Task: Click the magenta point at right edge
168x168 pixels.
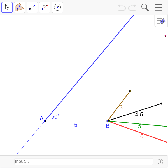Action: [165, 36]
